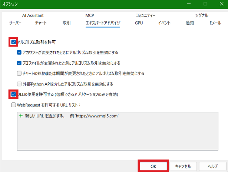Uncheck アカウントが変更されたとき disable option
228x172 pixels.
pos(19,53)
